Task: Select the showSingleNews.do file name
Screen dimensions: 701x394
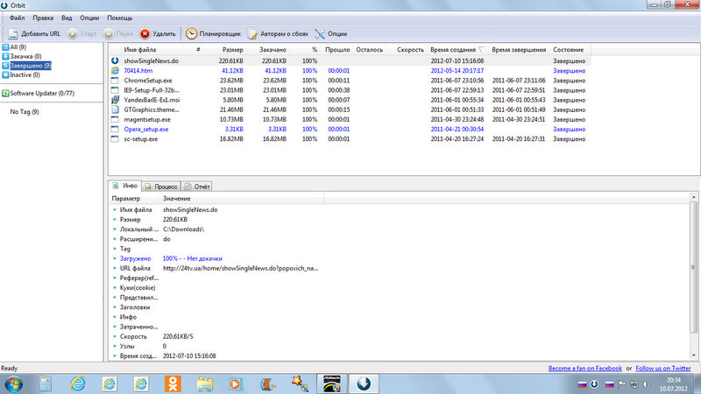Action: pyautogui.click(x=151, y=60)
